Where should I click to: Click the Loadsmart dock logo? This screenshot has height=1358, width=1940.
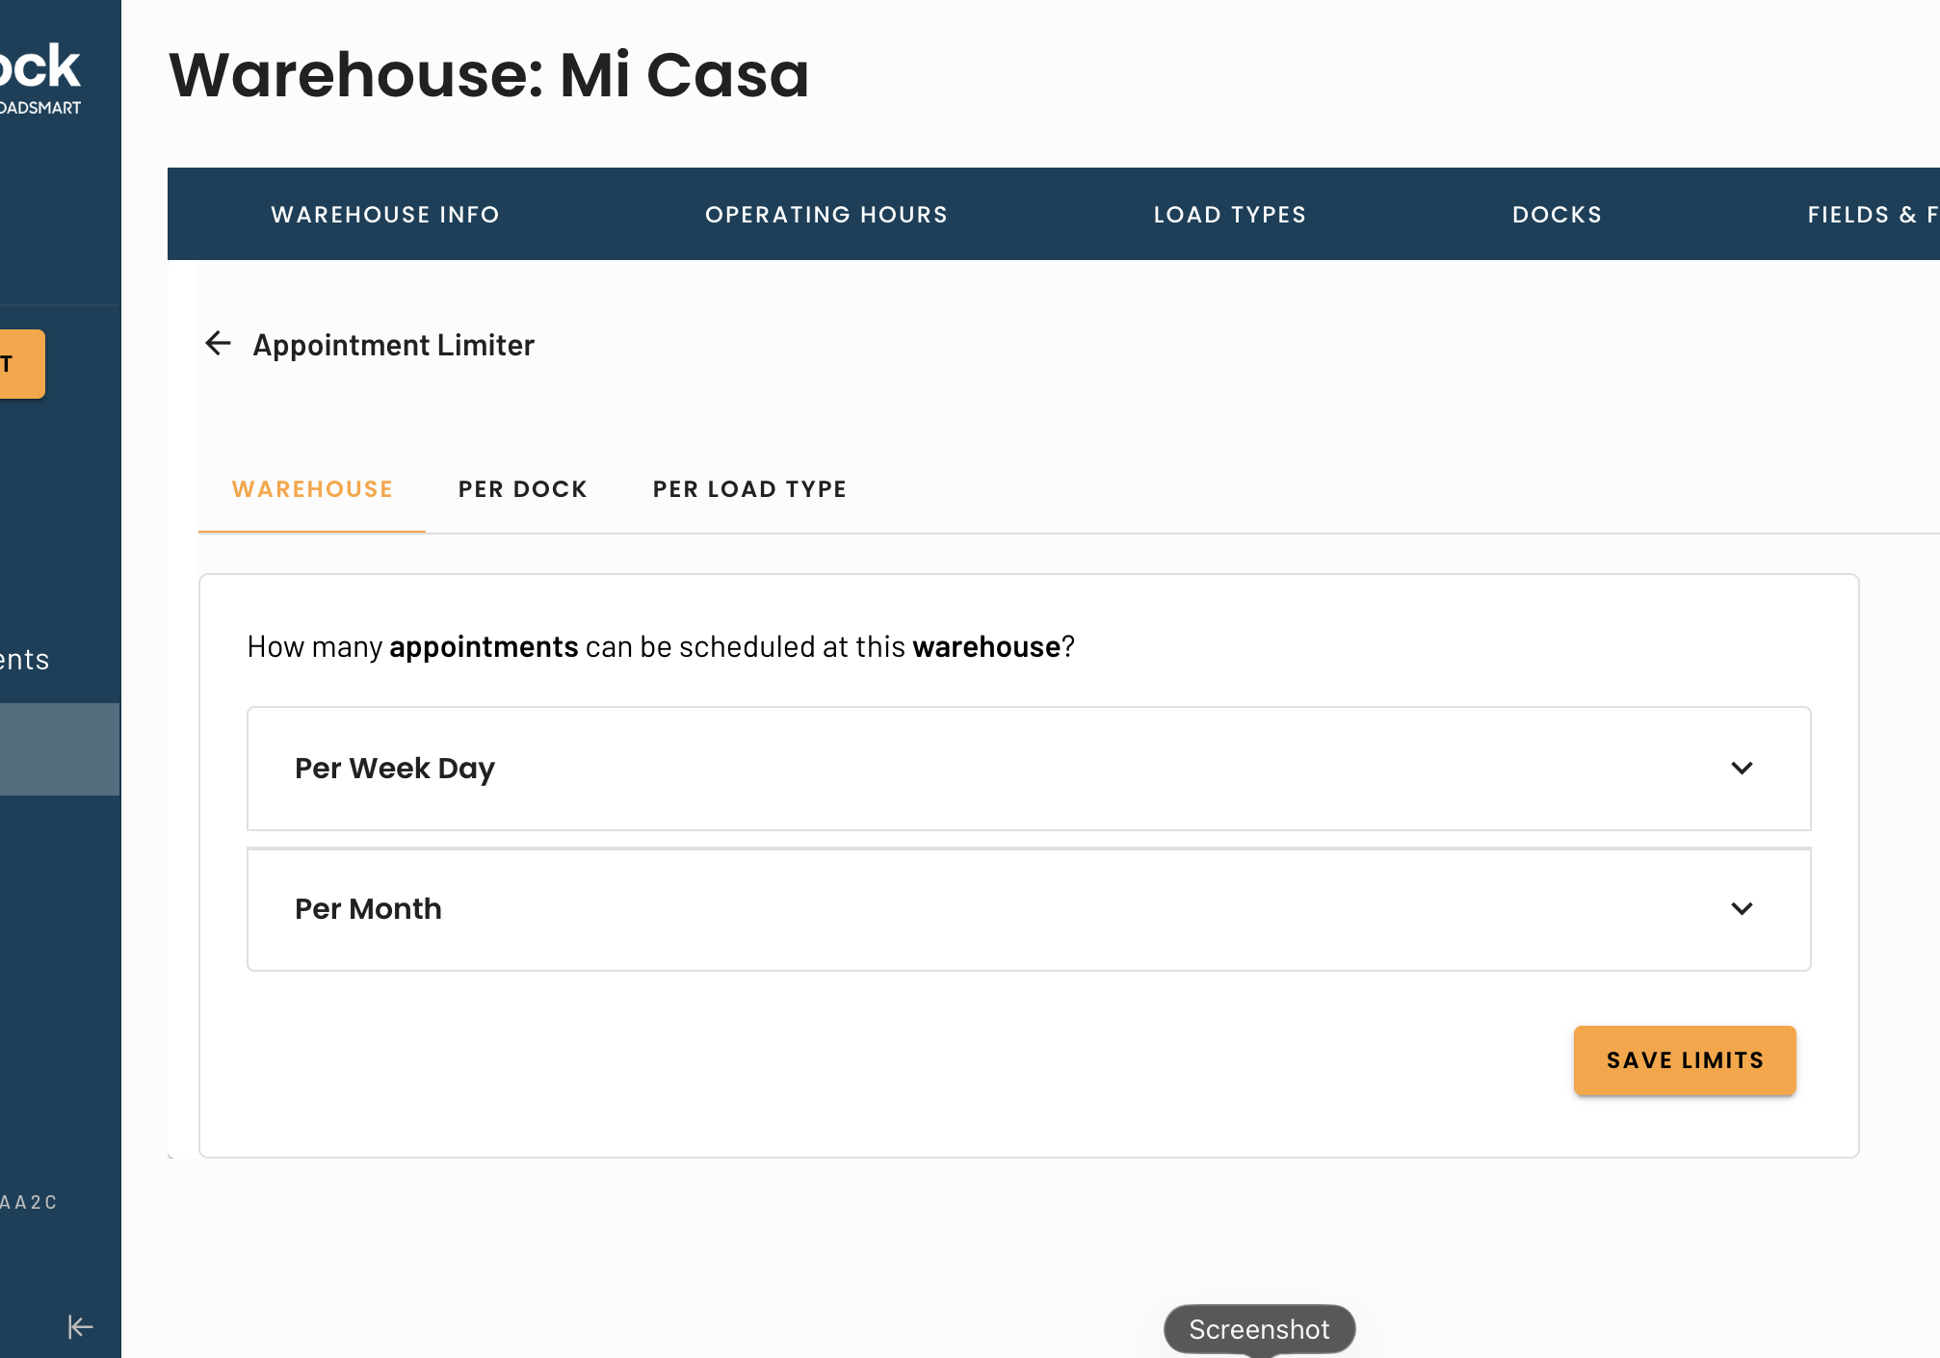(40, 79)
